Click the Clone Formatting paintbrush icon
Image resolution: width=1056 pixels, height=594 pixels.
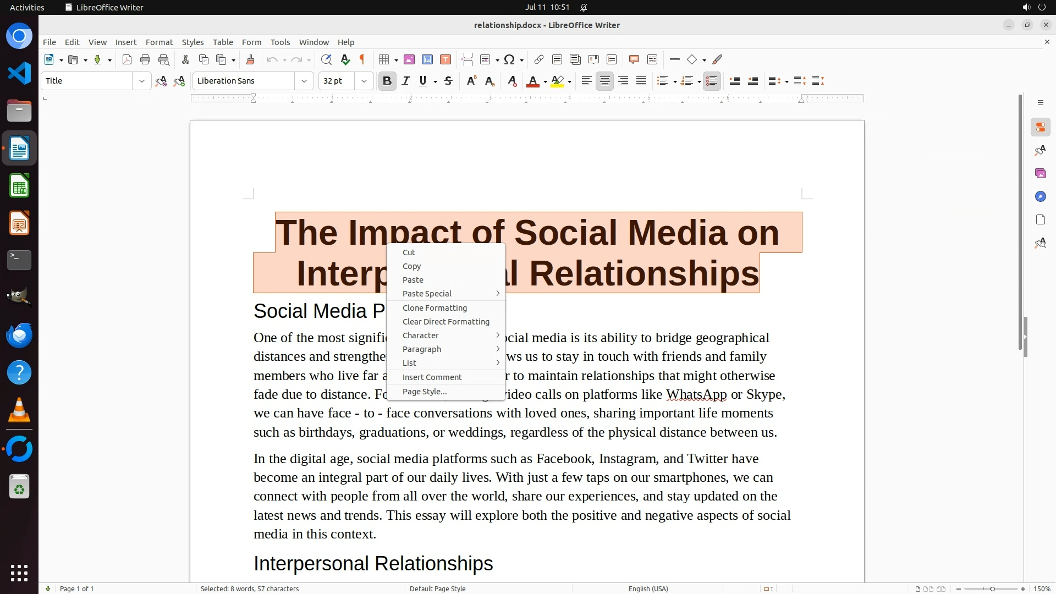click(x=250, y=60)
